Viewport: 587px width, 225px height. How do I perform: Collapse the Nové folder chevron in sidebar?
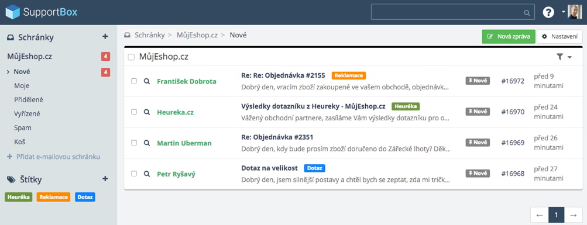8,72
